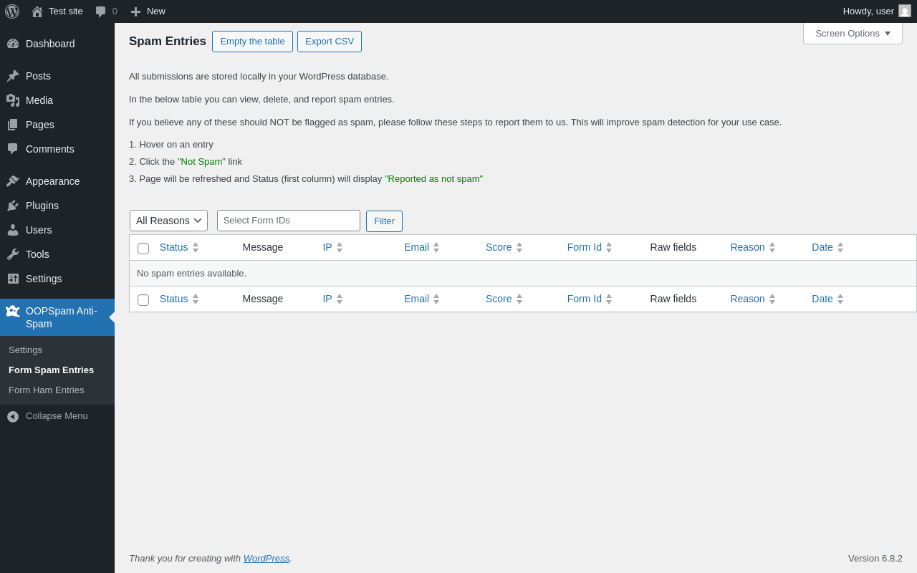This screenshot has height=573, width=917.
Task: Click the Plugins plug icon
Action: click(x=13, y=206)
